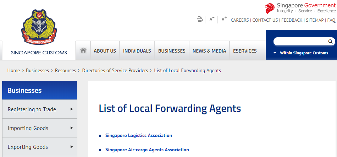Click the magnifying glass search icon
The width and height of the screenshot is (337, 157).
[330, 42]
